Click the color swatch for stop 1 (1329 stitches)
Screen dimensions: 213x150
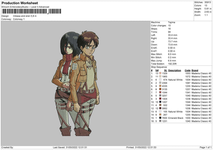pyautogui.click(x=160, y=73)
